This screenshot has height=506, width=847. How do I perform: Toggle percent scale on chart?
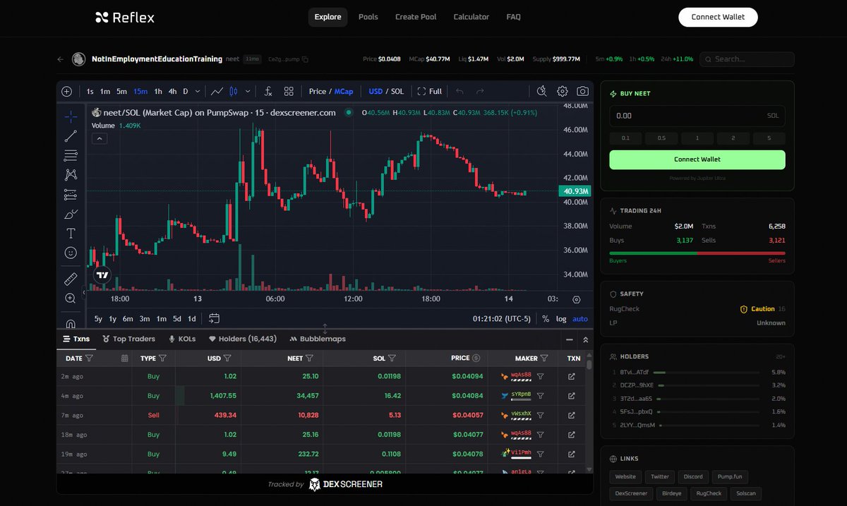pyautogui.click(x=546, y=319)
